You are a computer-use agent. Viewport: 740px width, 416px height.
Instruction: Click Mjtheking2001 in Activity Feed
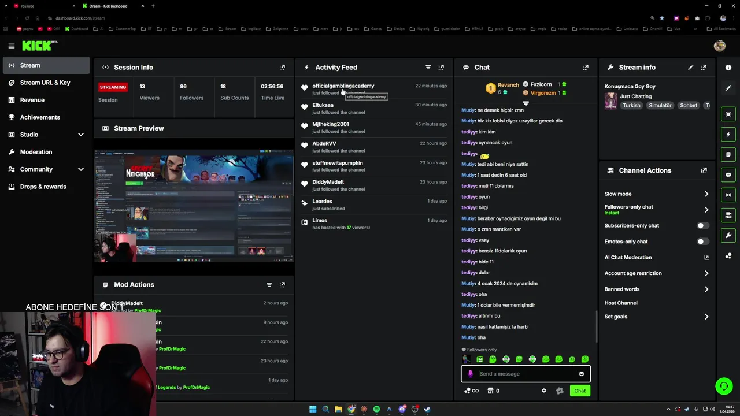click(331, 124)
